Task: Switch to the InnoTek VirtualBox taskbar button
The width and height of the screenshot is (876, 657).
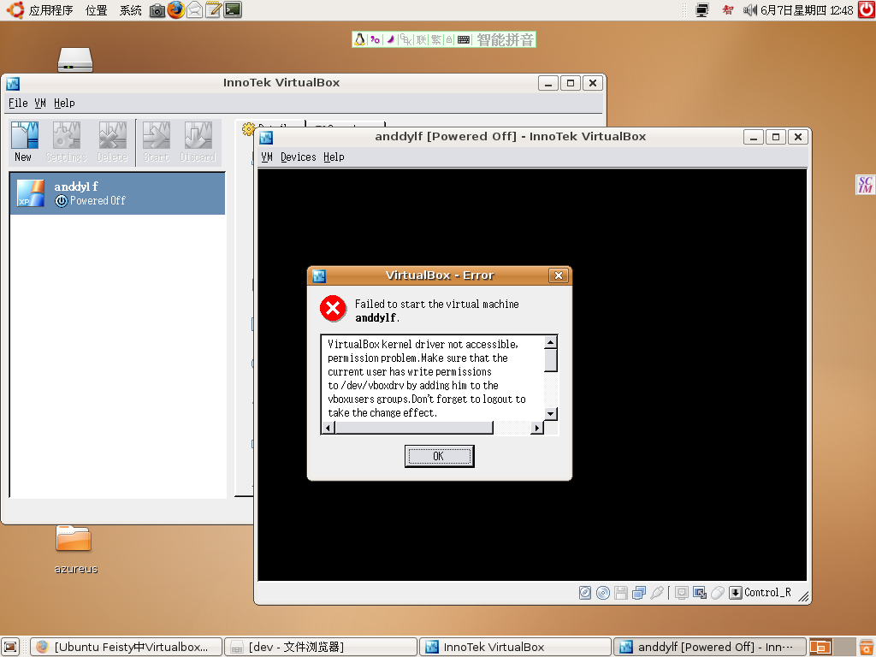Action: pos(515,647)
